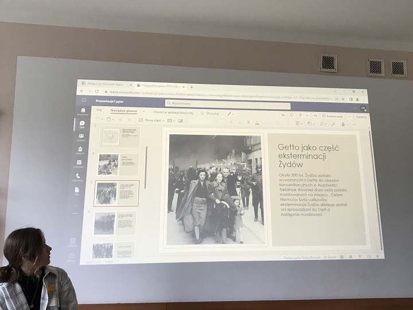Expand the Present options dropdown arrow
This screenshot has width=413, height=310.
coord(307,116)
